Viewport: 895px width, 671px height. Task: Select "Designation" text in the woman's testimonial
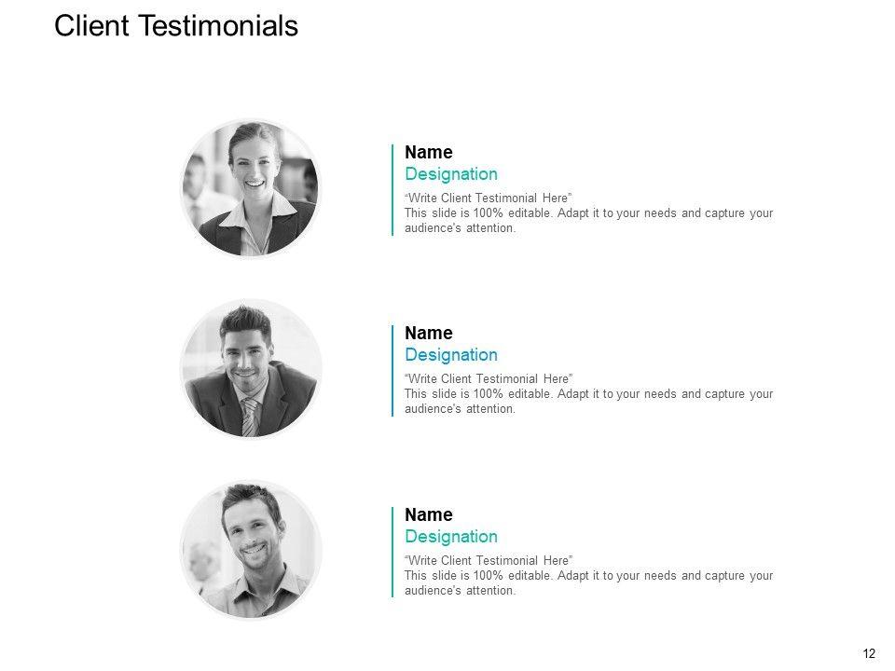coord(451,174)
